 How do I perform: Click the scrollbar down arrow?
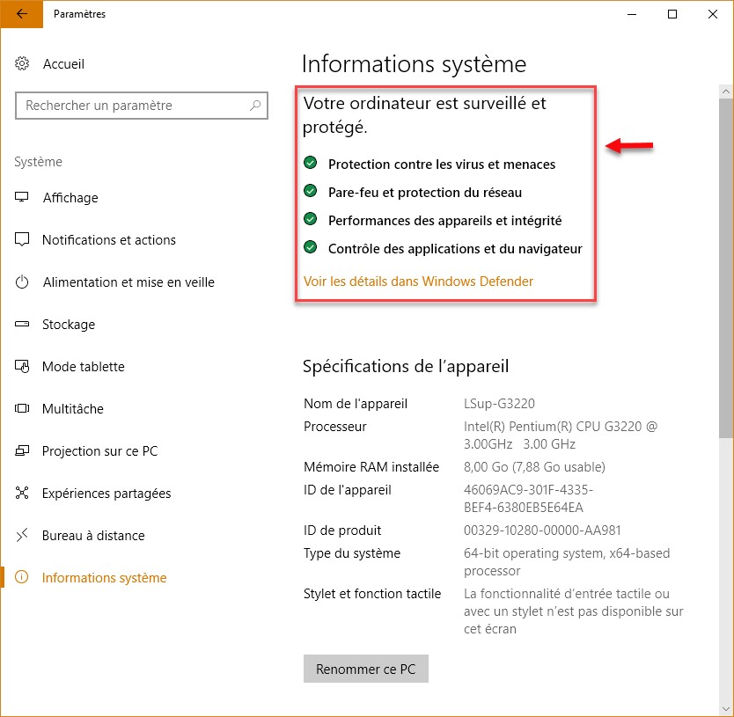coord(726,709)
